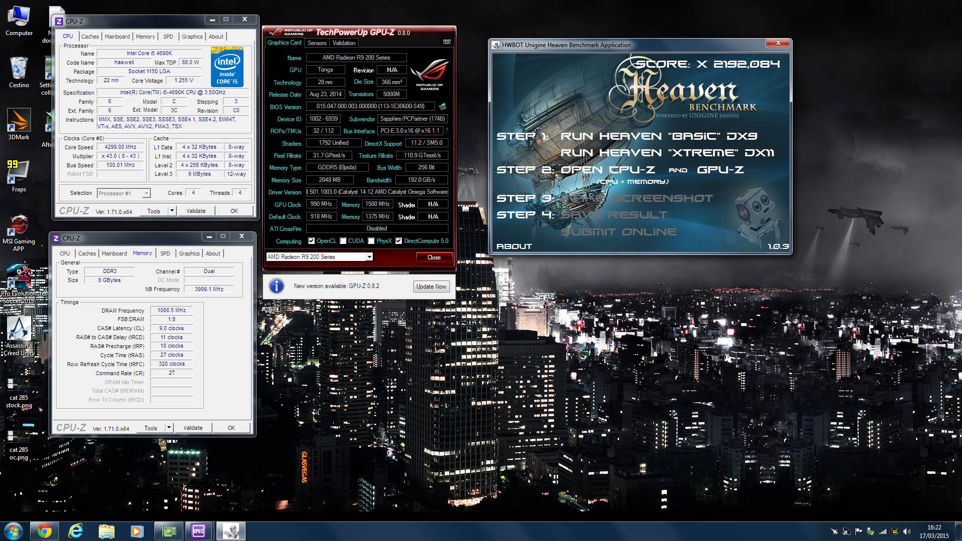Click OPEN CPU-Z in Heaven step 2

[x=607, y=170]
